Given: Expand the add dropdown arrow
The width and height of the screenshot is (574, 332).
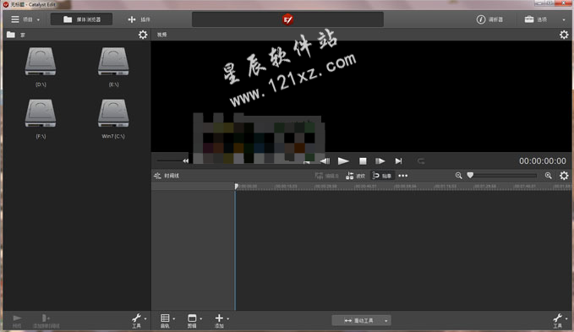Looking at the screenshot, I should [227, 318].
